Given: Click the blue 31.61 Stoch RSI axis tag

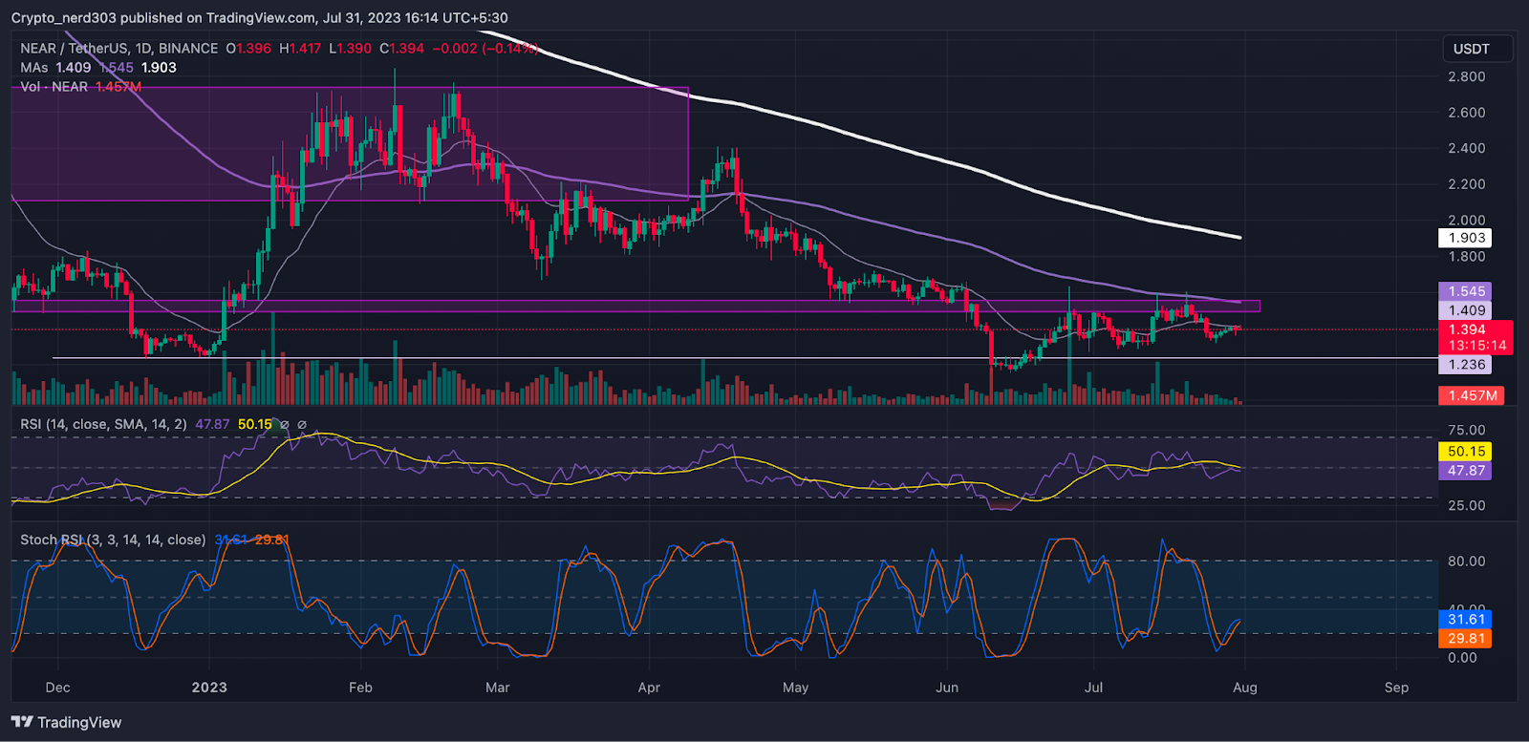Looking at the screenshot, I should 1466,620.
